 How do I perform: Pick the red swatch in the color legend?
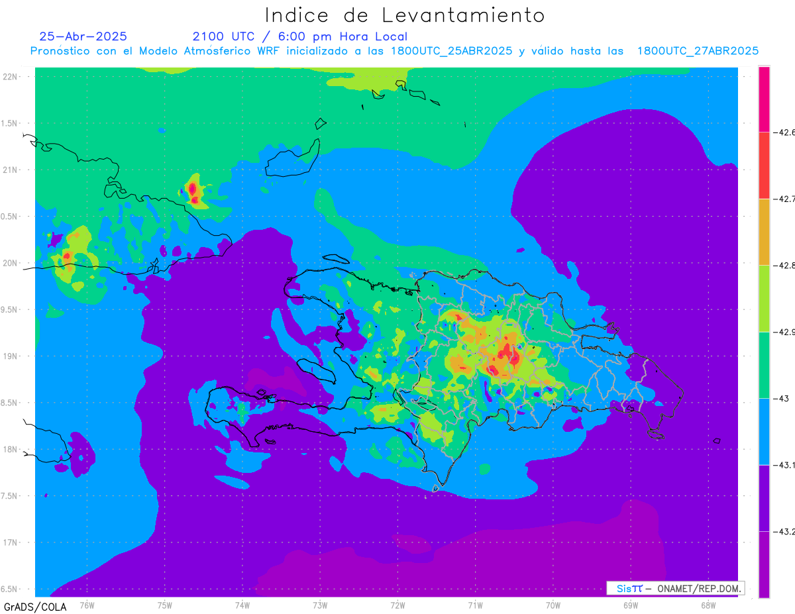coord(764,165)
